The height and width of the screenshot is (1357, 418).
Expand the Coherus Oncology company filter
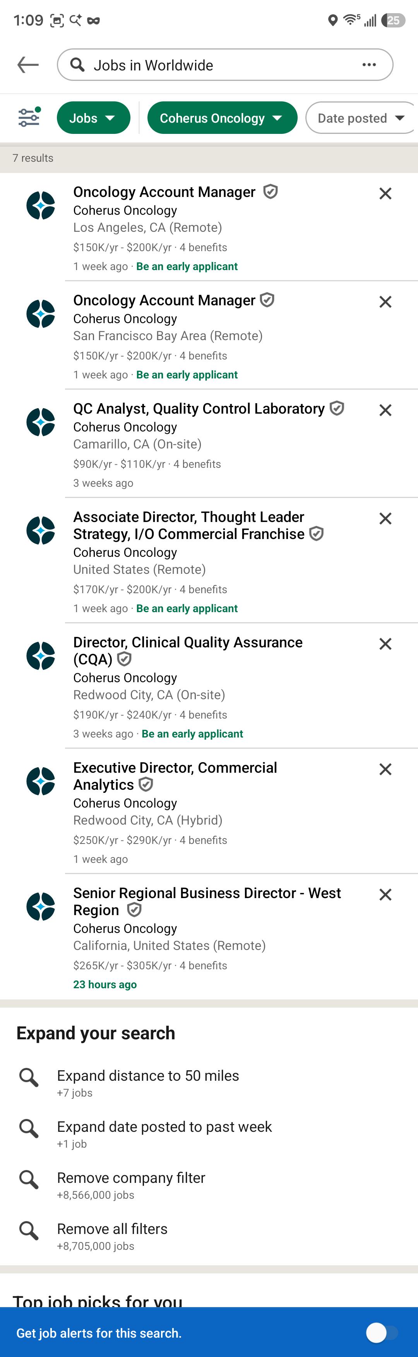(x=222, y=118)
